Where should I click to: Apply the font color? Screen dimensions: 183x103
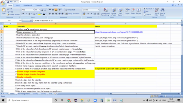coord(44,14)
